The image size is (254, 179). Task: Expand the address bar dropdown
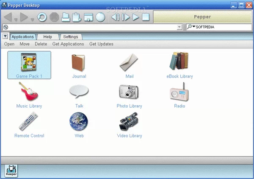coord(179,27)
